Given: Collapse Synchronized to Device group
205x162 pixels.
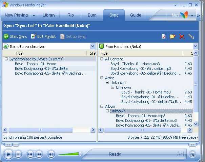Looking at the screenshot, I should click(x=6, y=59).
